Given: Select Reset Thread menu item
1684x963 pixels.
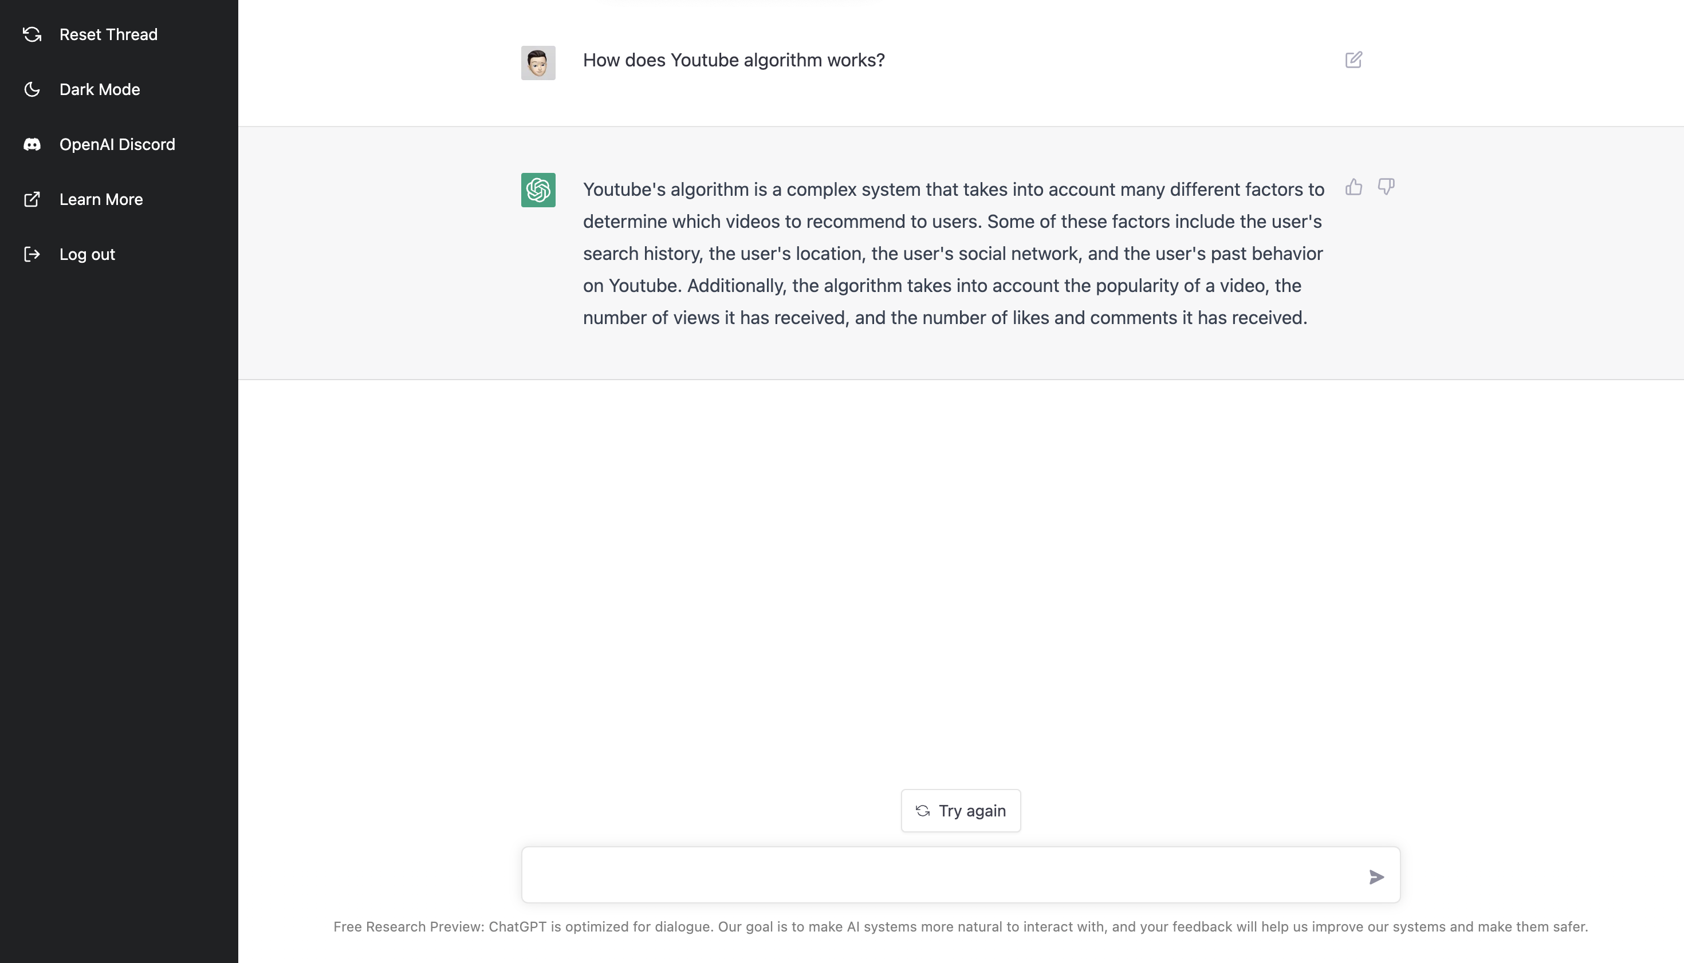Looking at the screenshot, I should coord(108,34).
